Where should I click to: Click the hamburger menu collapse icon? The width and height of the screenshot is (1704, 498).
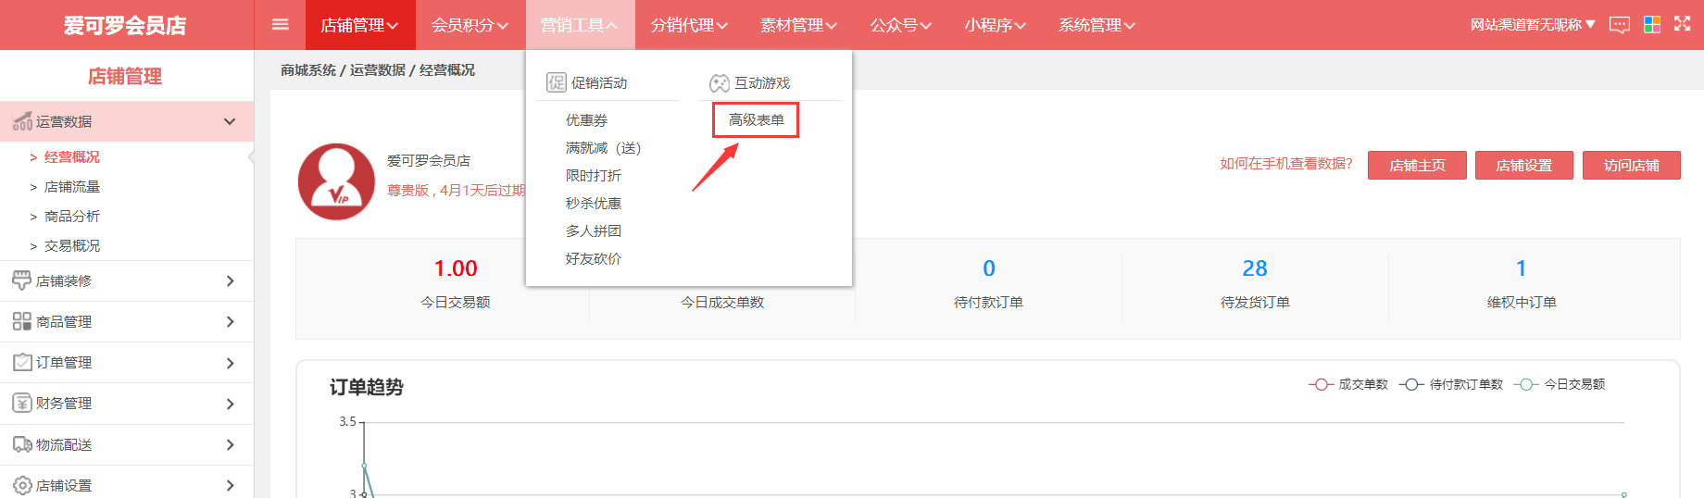(280, 25)
